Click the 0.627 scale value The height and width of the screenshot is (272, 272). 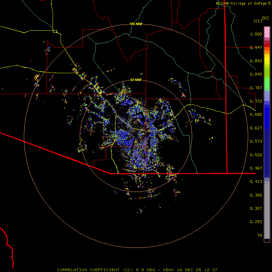click(x=256, y=128)
